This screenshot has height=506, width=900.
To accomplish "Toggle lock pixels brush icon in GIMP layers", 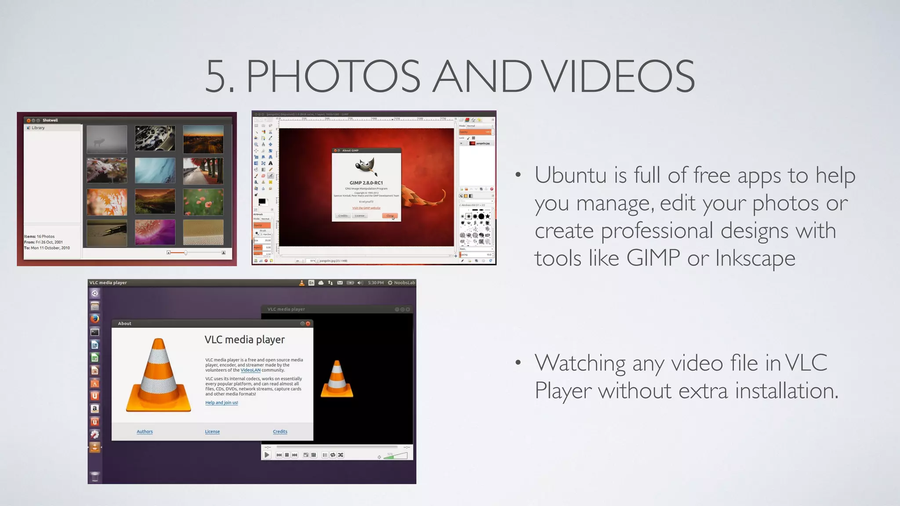I will coord(468,138).
